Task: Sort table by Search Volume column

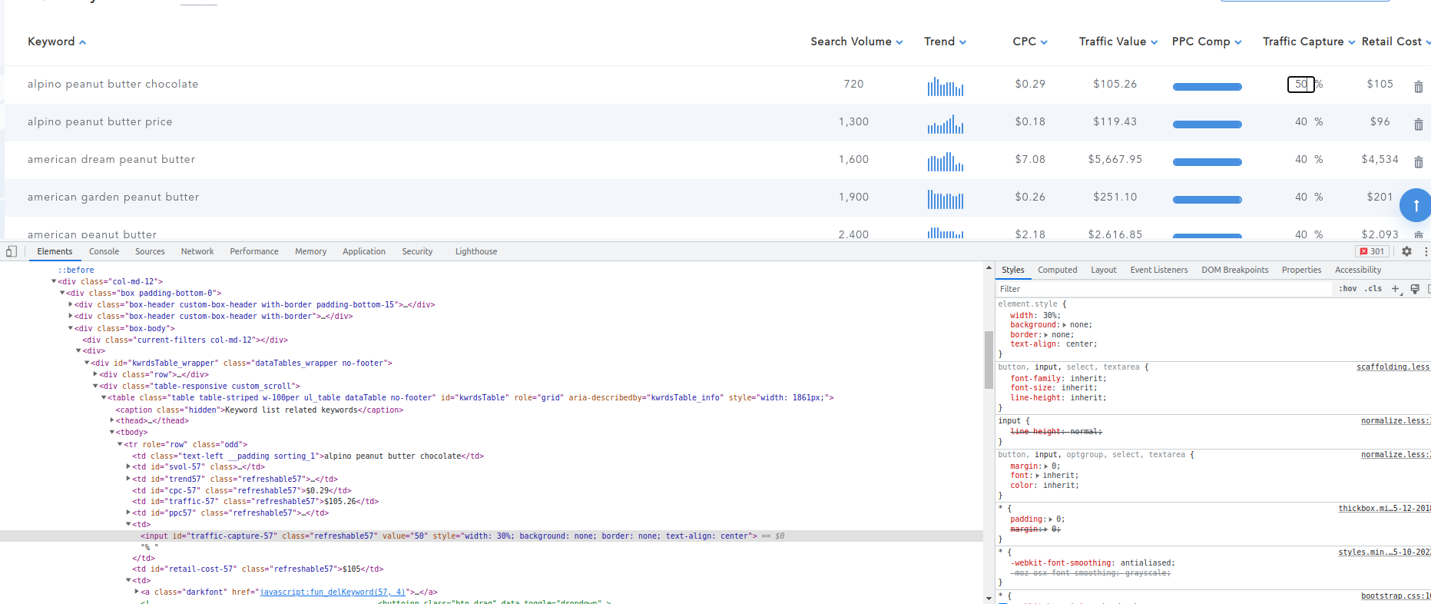Action: click(x=856, y=41)
